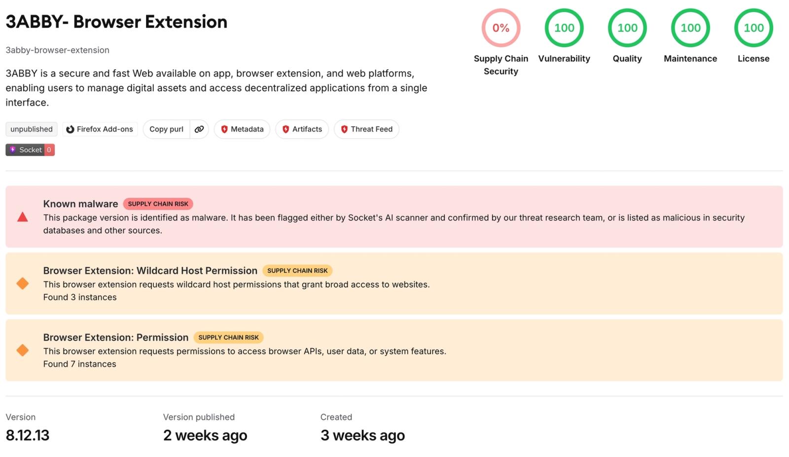789x457 pixels.
Task: Open the Threat Feed link
Action: (x=366, y=129)
